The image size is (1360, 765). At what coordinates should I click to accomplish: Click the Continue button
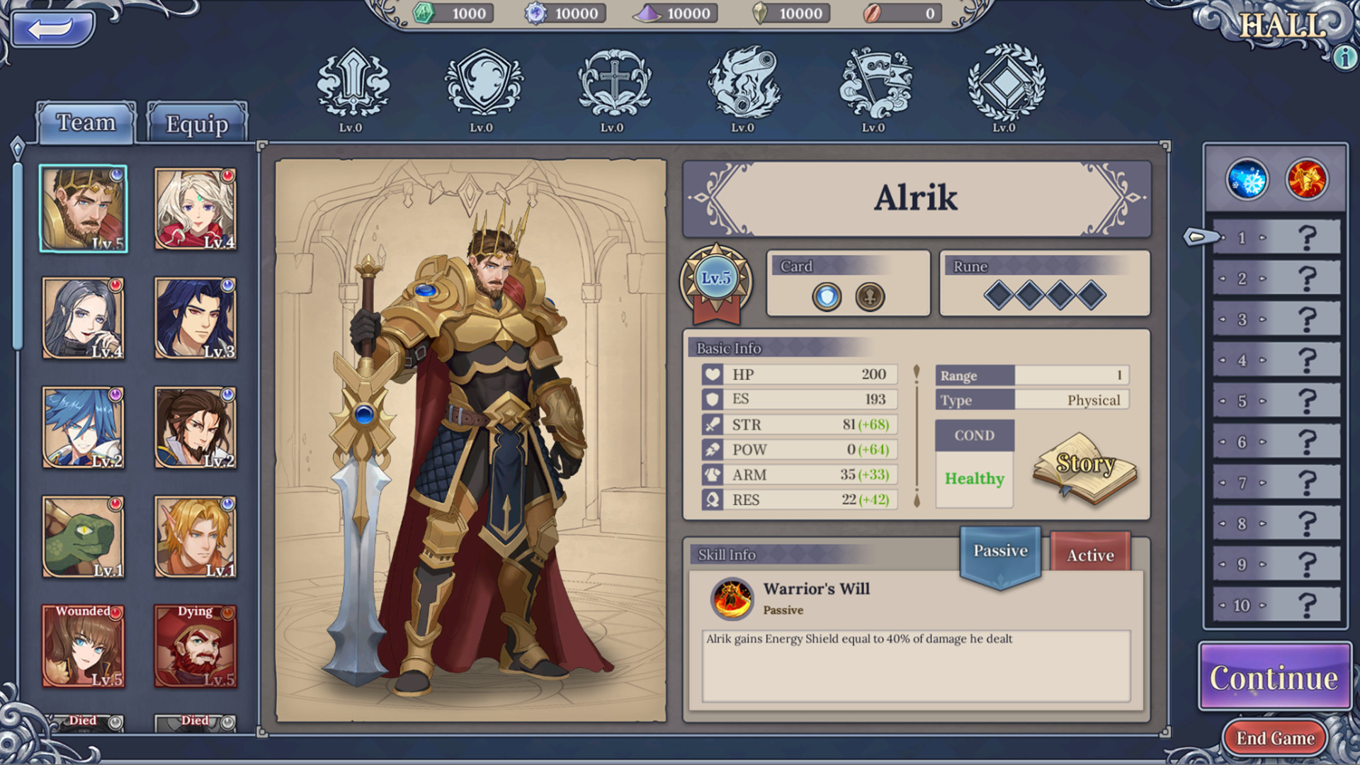[x=1274, y=677]
